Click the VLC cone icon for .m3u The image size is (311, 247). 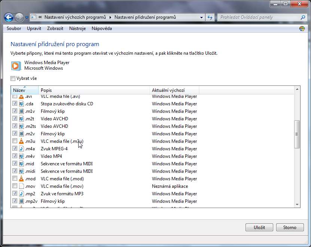21,141
